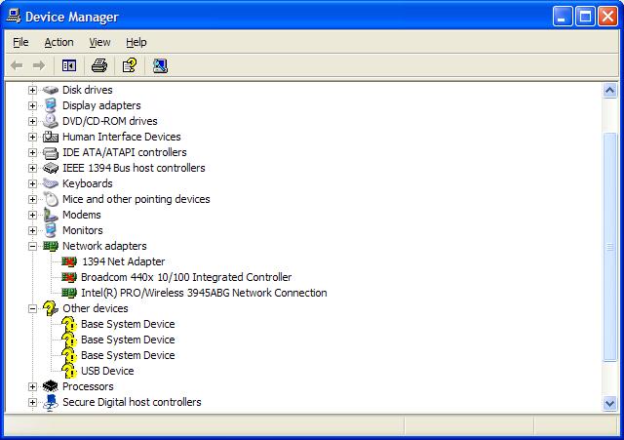Select the Network adapters label

click(x=104, y=246)
